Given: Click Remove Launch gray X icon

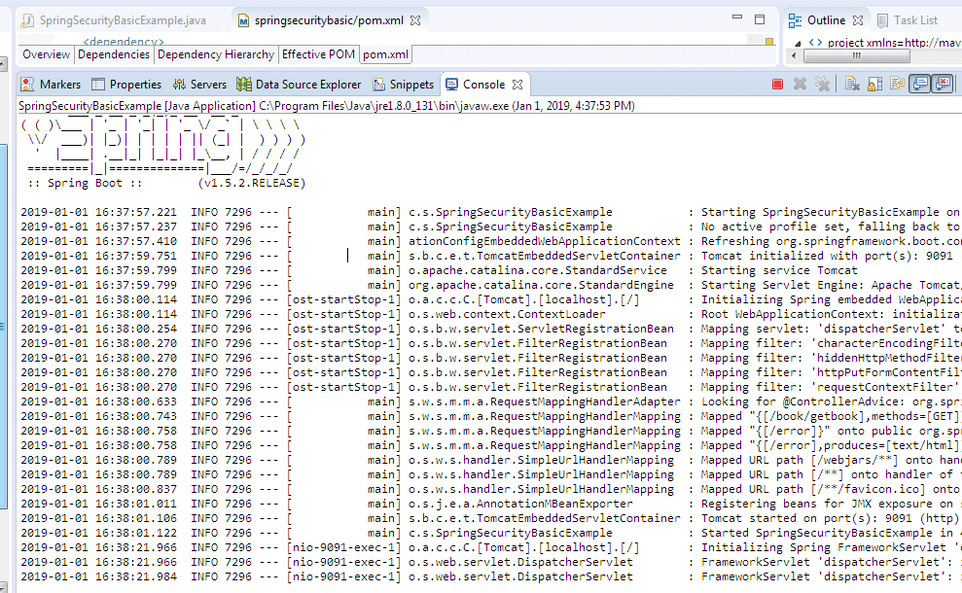Looking at the screenshot, I should pos(800,85).
